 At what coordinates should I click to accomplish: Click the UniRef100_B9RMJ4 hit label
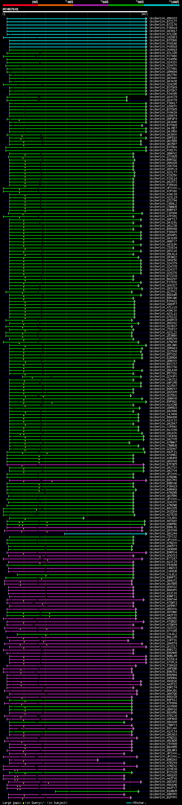[x=163, y=553]
